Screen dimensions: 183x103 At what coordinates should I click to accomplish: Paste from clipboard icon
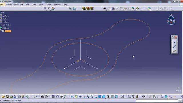click(23, 97)
